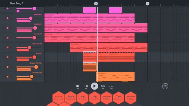Tap small pan knob on top magenta track
Image resolution: width=189 pixels, height=106 pixels.
[x=7, y=9]
